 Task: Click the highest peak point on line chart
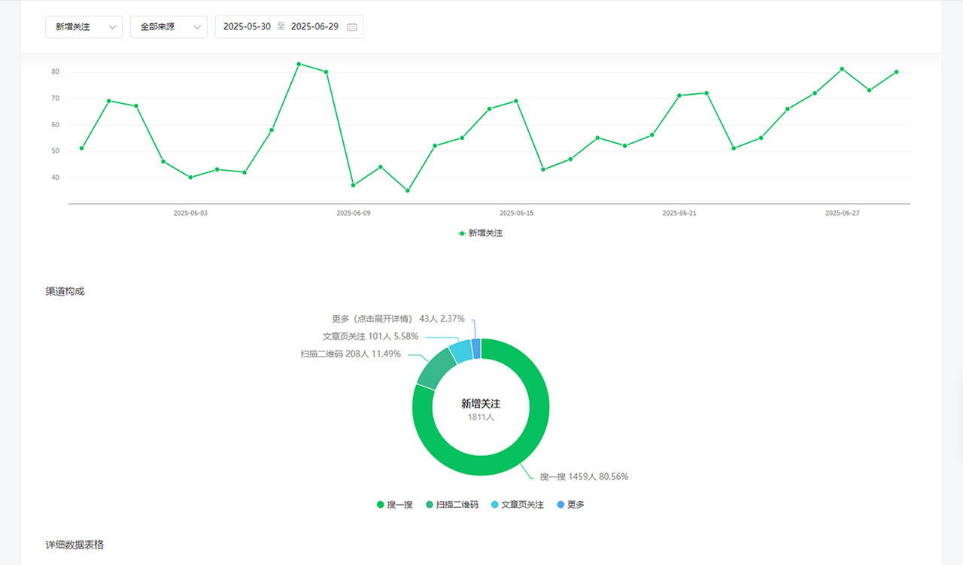click(299, 64)
